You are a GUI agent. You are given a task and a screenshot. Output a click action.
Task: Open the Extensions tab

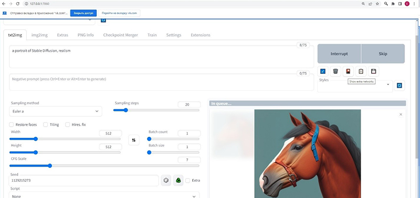[x=201, y=35]
